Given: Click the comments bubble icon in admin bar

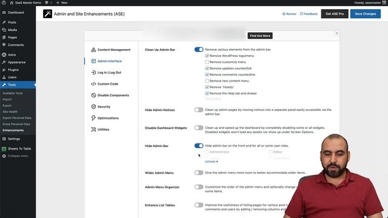Looking at the screenshot, I should coord(47,2).
